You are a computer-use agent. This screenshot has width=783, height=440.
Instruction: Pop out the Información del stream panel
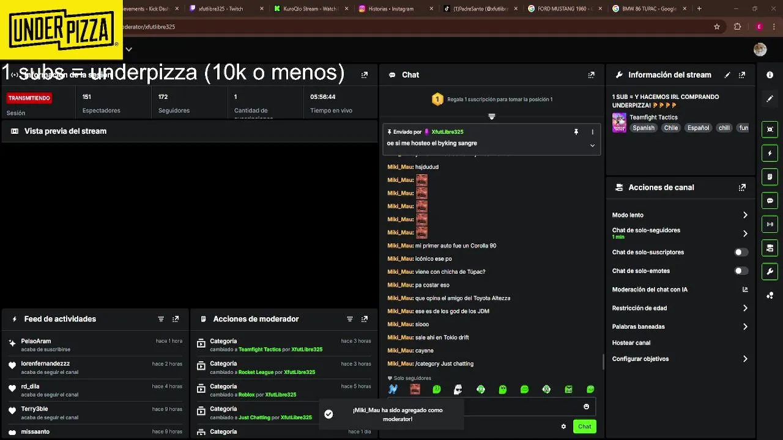tap(742, 75)
